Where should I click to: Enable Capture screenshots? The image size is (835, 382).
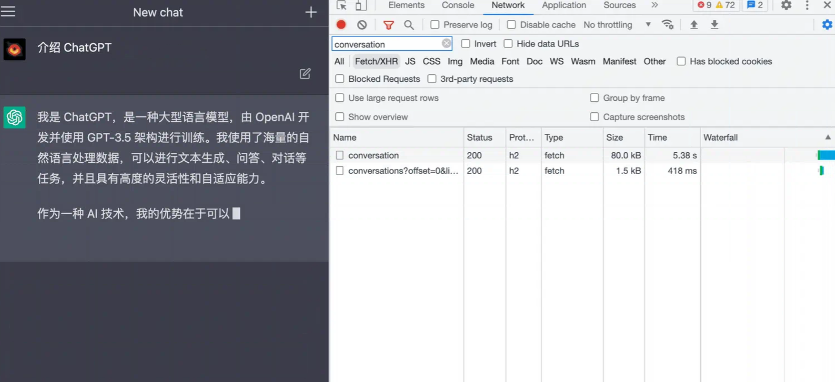[594, 117]
